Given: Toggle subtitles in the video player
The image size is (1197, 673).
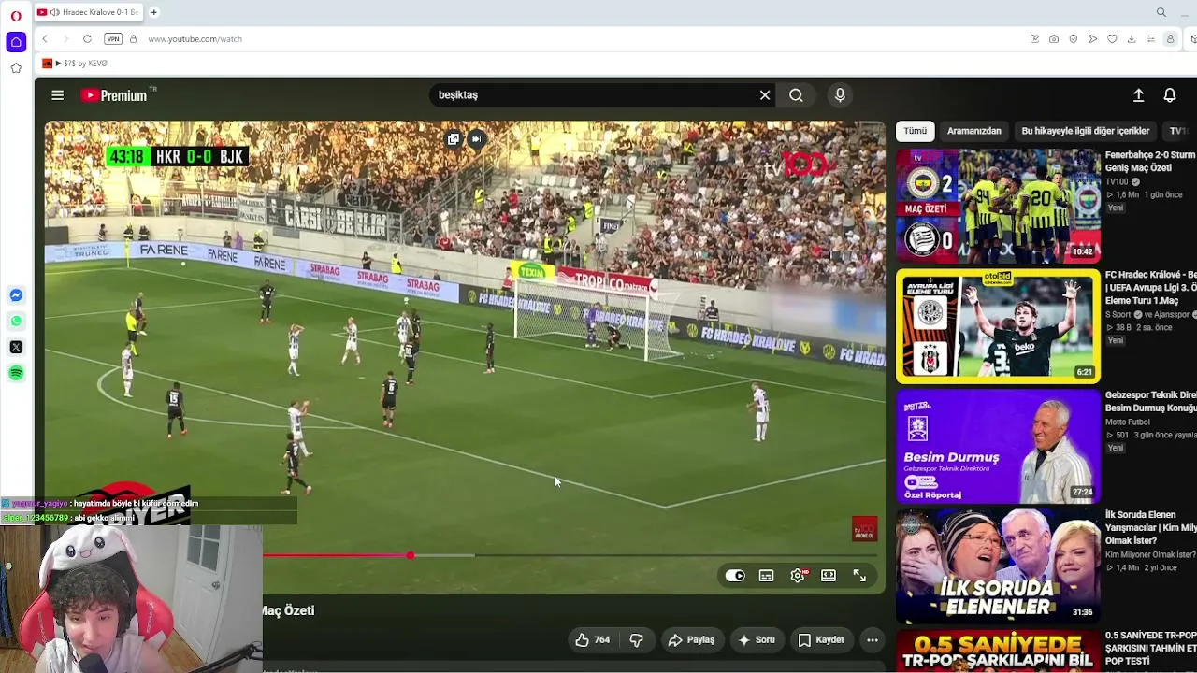Looking at the screenshot, I should (766, 576).
